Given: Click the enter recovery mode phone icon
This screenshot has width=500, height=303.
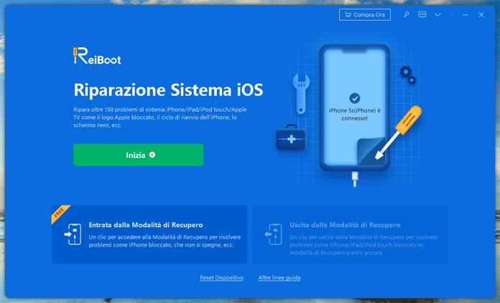Looking at the screenshot, I should [x=73, y=234].
